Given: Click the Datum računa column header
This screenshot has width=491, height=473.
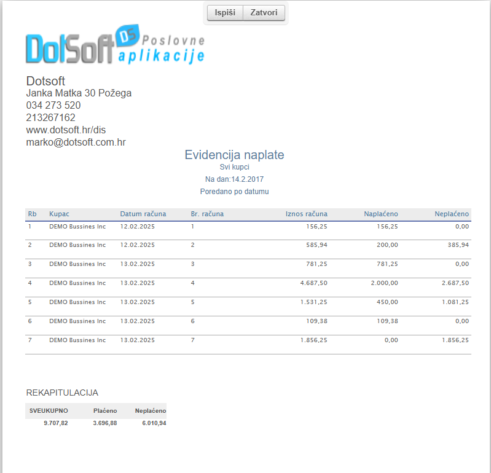Looking at the screenshot, I should (143, 214).
